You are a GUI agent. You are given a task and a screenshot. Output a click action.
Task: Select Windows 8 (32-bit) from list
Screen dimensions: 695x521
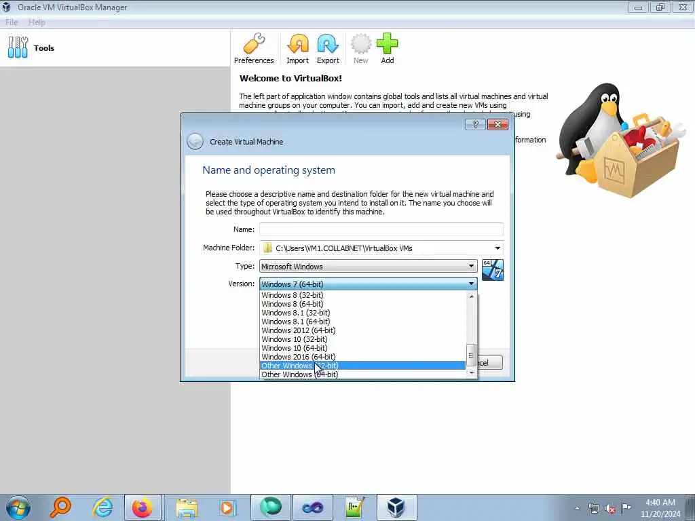point(362,295)
